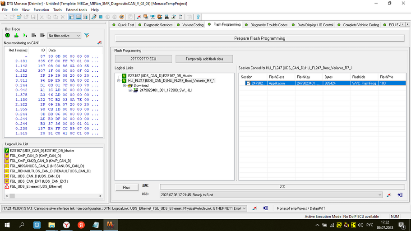Click blue export arrow icon beside flash status field
This screenshot has width=411, height=231.
[400, 195]
